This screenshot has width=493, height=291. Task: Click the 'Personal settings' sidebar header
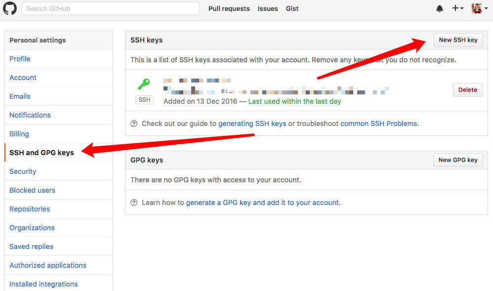(38, 41)
